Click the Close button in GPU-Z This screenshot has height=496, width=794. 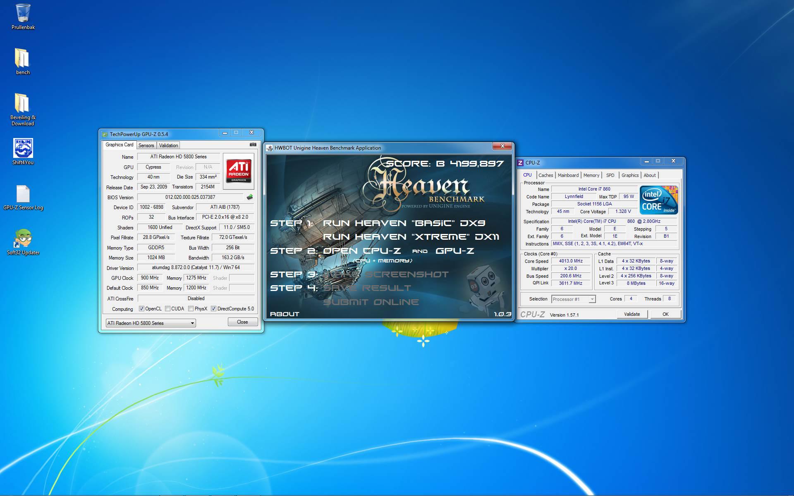tap(242, 322)
